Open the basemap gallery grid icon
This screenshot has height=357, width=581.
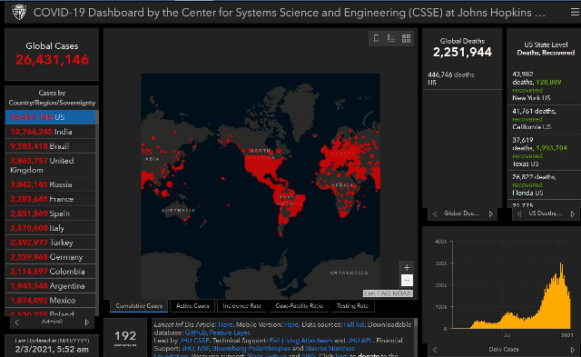[x=406, y=38]
